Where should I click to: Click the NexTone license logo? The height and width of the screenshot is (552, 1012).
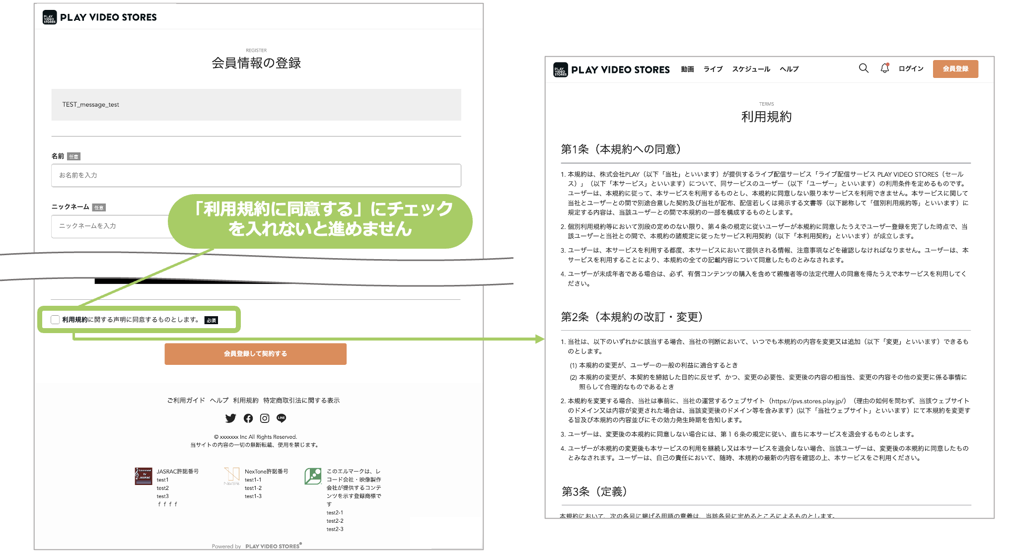point(231,476)
